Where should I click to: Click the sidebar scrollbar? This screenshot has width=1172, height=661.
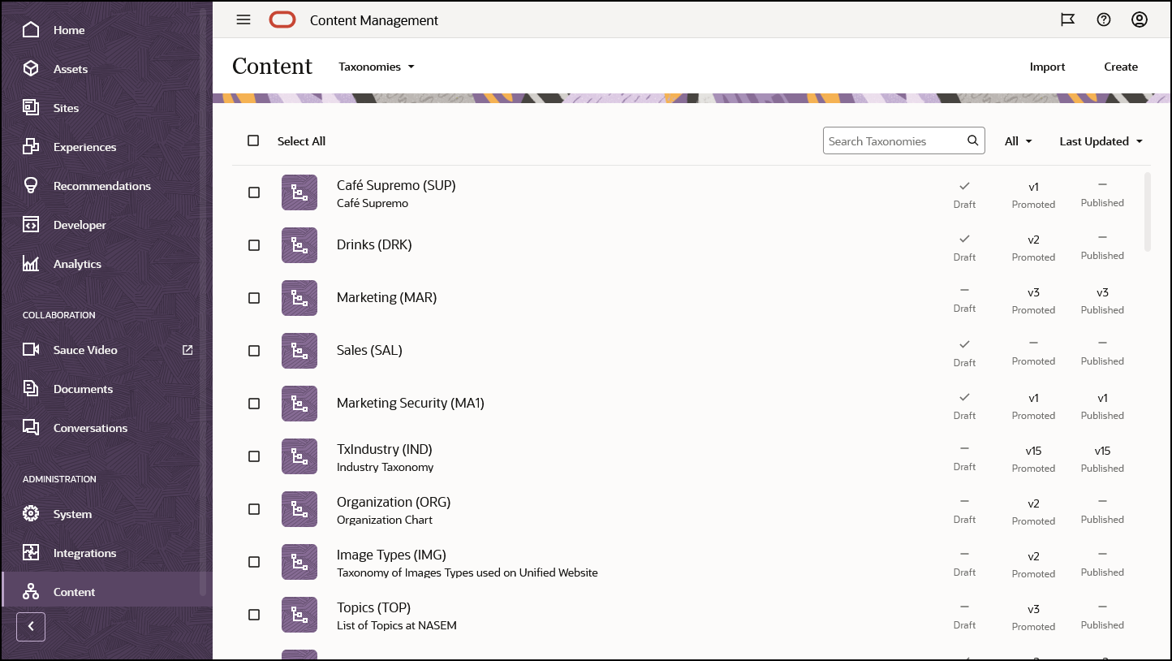(x=203, y=300)
